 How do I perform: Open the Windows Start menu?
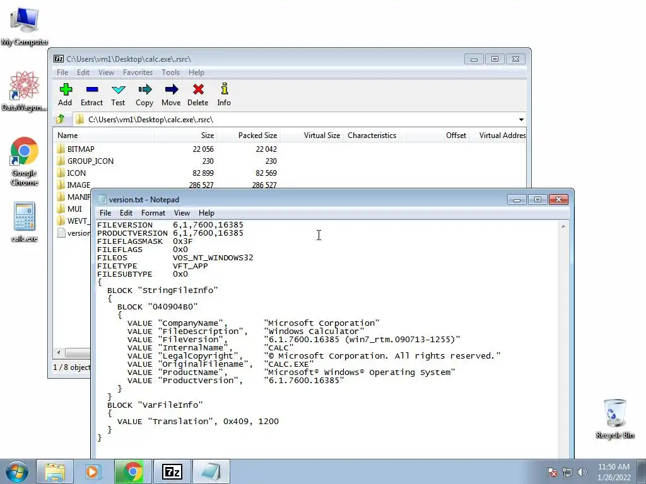(x=16, y=471)
